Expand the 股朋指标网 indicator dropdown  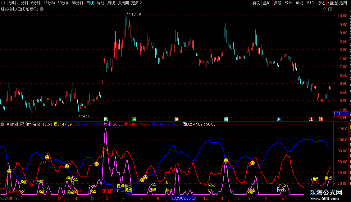(x=2, y=124)
